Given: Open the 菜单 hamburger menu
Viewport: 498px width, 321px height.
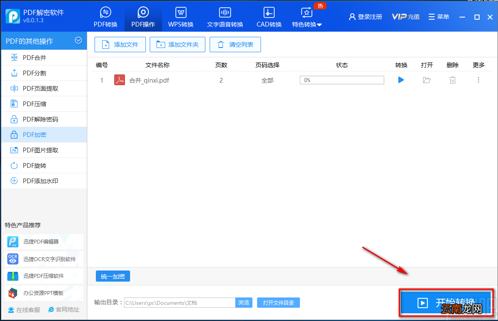Looking at the screenshot, I should tap(439, 17).
